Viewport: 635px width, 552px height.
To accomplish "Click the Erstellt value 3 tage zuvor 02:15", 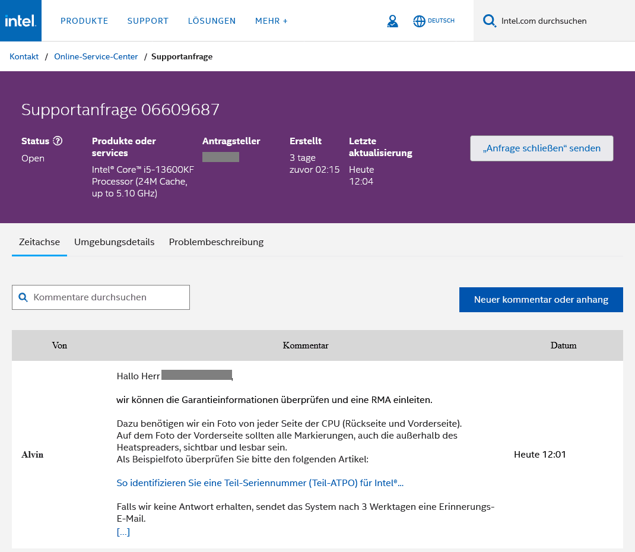I will point(315,164).
